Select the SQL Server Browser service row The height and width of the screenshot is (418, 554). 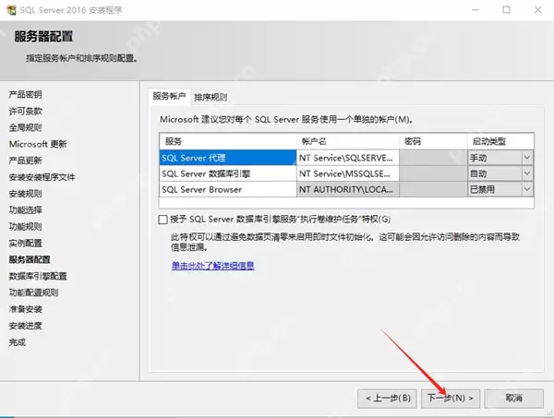click(228, 189)
